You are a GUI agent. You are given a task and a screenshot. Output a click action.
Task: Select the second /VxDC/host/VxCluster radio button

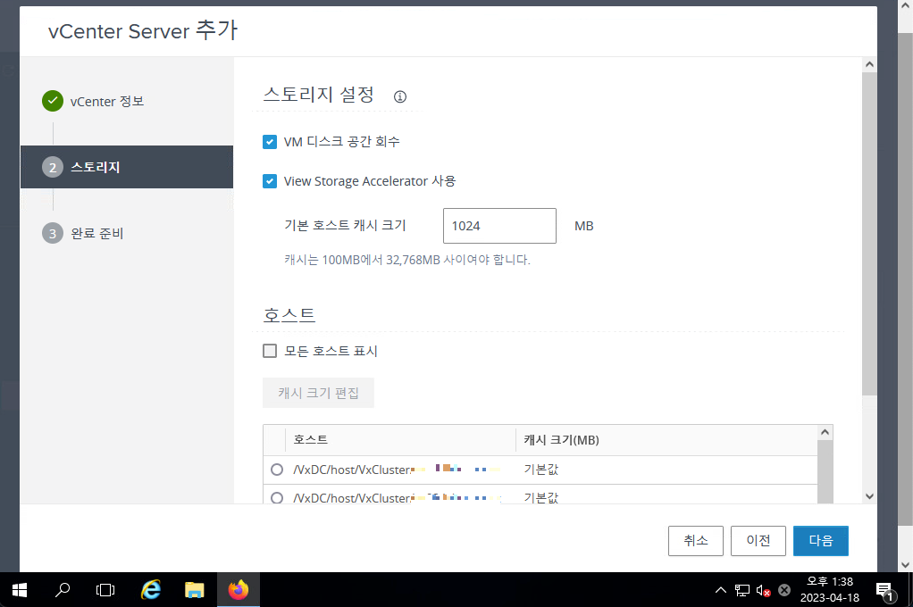[277, 498]
